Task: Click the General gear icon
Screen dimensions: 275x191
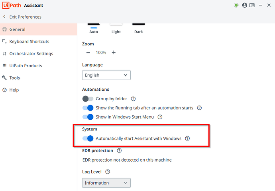Action: tap(4, 29)
